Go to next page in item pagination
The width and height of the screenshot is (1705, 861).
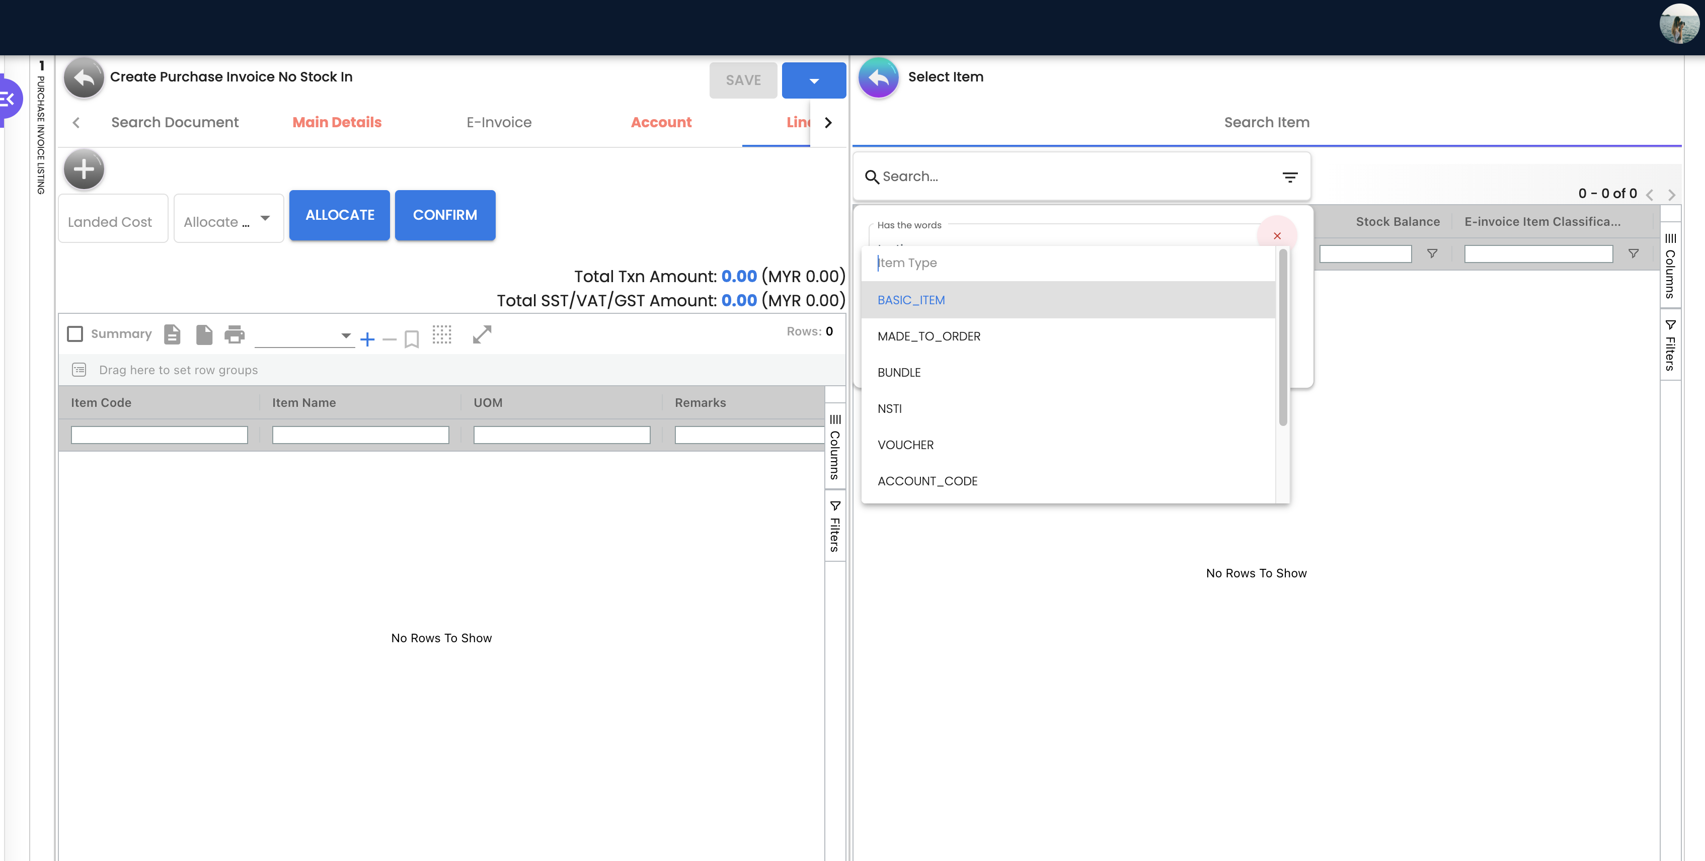coord(1672,195)
